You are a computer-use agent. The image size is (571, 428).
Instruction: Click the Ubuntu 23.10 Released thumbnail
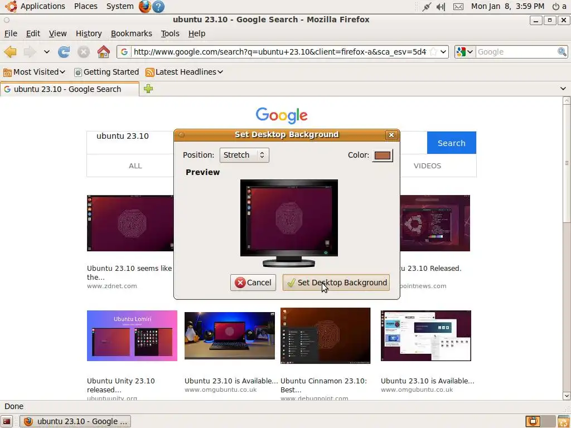coord(435,223)
